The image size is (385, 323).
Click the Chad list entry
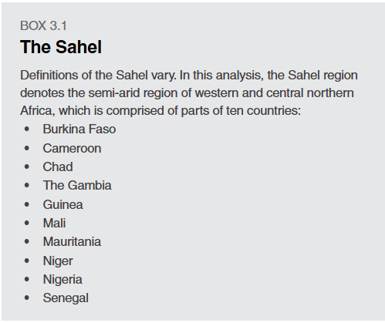[58, 167]
